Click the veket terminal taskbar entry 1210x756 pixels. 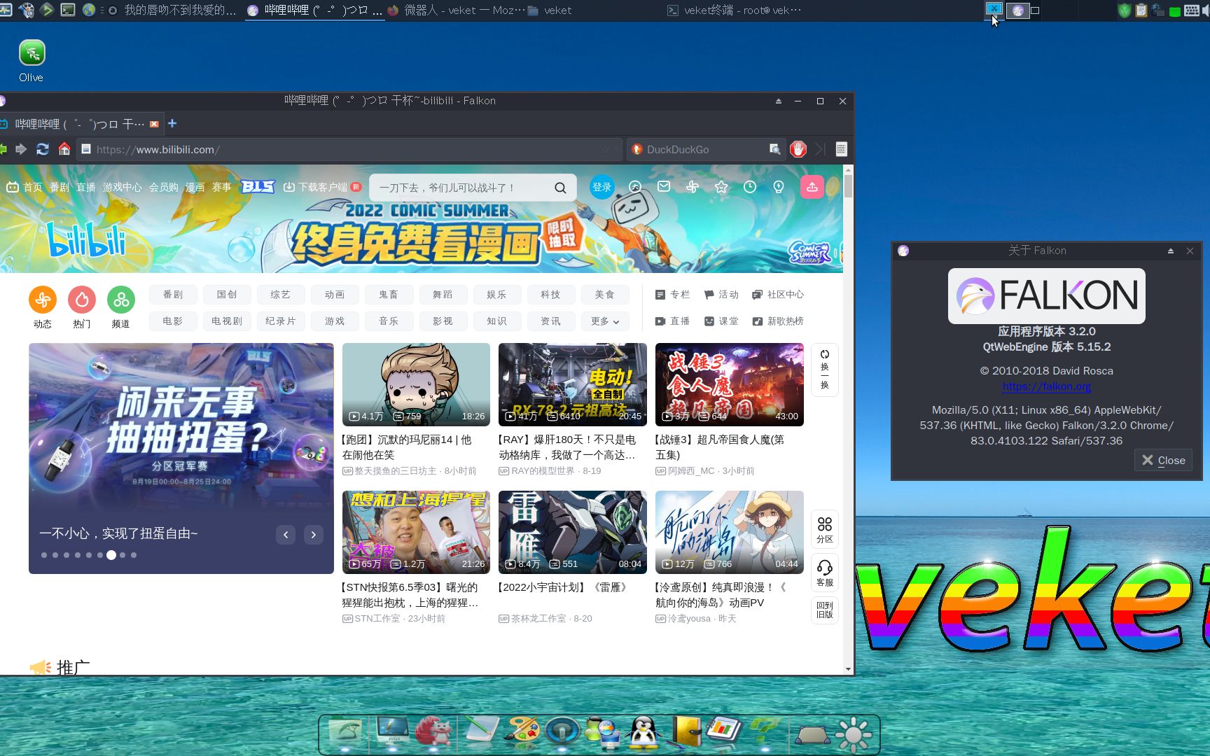[x=733, y=10]
